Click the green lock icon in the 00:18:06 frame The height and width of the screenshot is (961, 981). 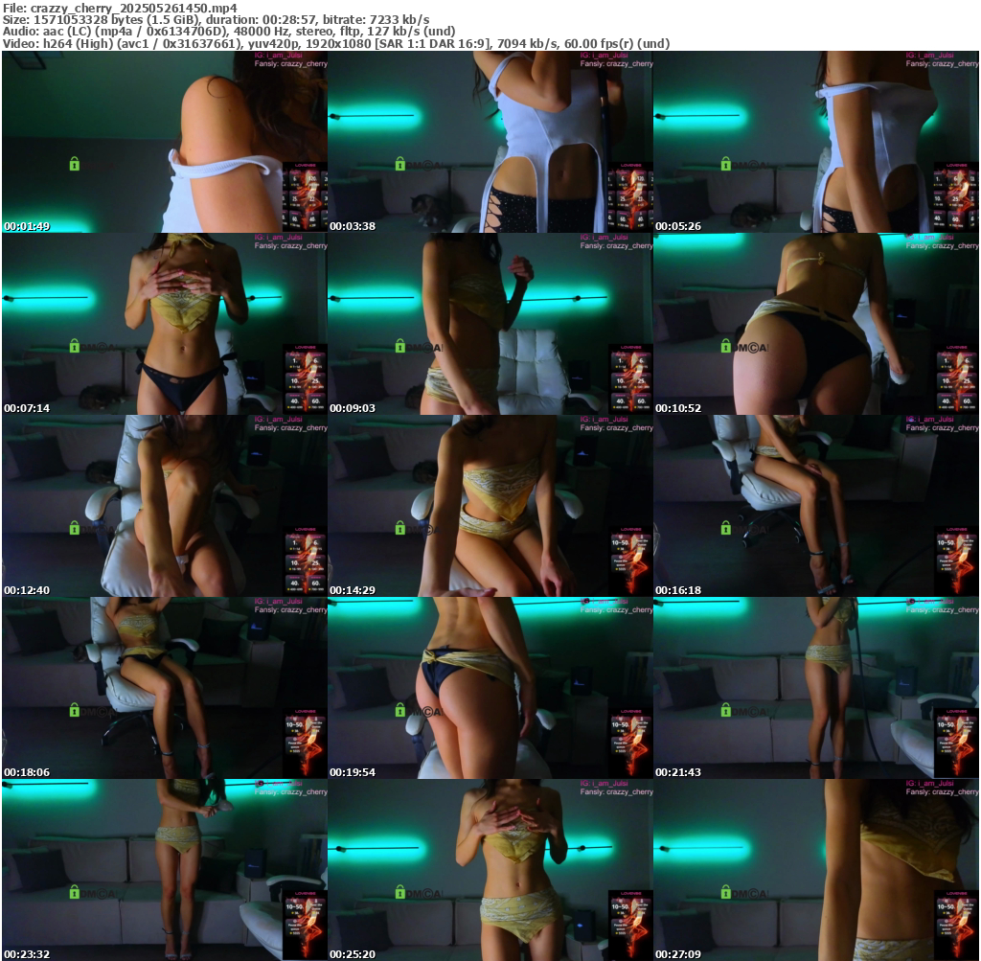pyautogui.click(x=74, y=710)
